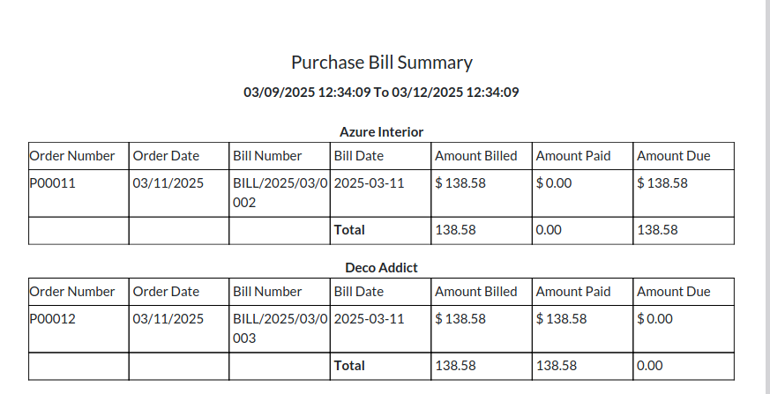Click the Purchase Bill Summary title
This screenshot has height=394, width=770.
382,63
